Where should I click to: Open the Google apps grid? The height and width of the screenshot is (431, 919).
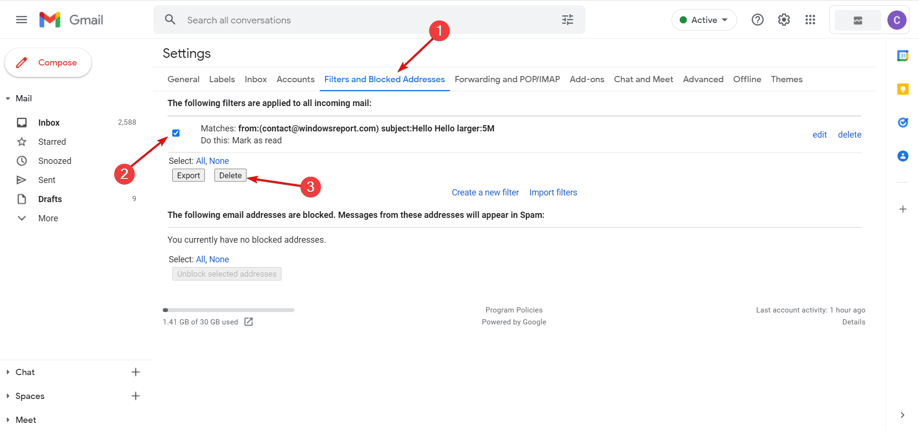[810, 20]
